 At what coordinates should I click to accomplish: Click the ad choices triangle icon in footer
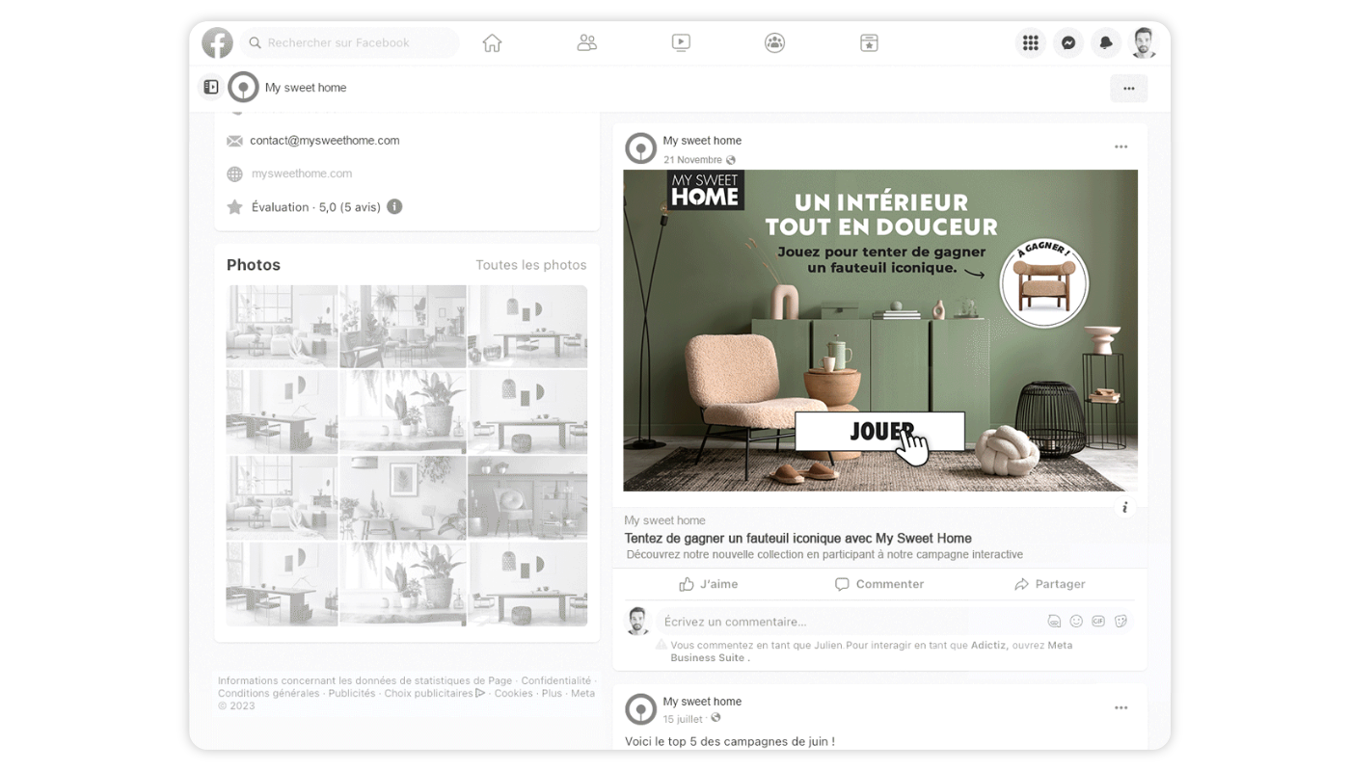point(480,693)
